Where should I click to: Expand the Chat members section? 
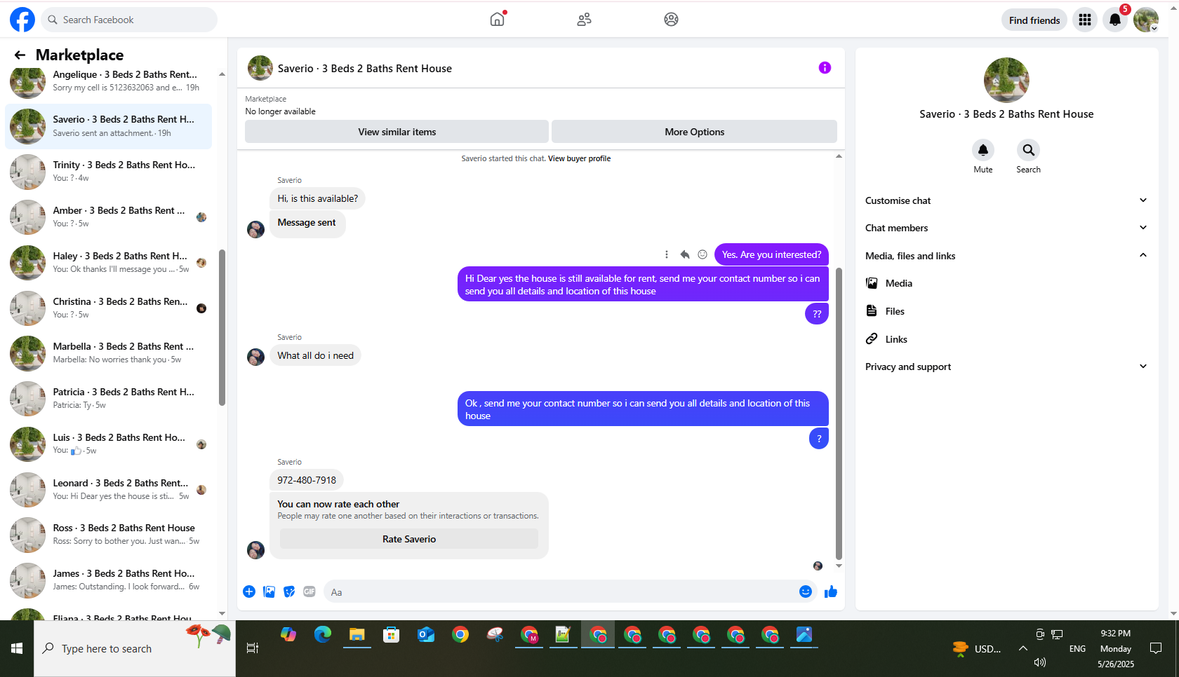(1007, 228)
